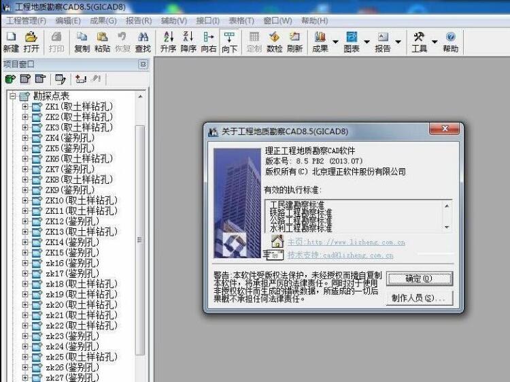
Task: Close the About dialog with red X
Action: 445,129
